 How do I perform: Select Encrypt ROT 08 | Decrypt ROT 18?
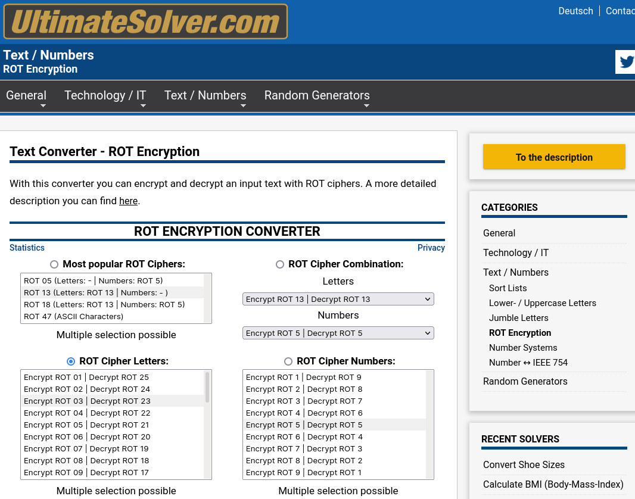click(x=112, y=461)
